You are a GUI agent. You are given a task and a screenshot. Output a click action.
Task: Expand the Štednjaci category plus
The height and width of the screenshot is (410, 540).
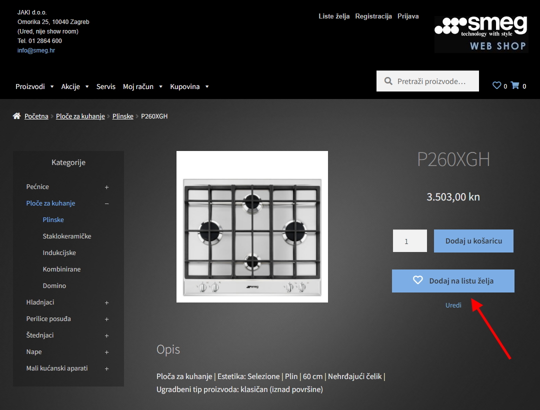[x=107, y=335]
